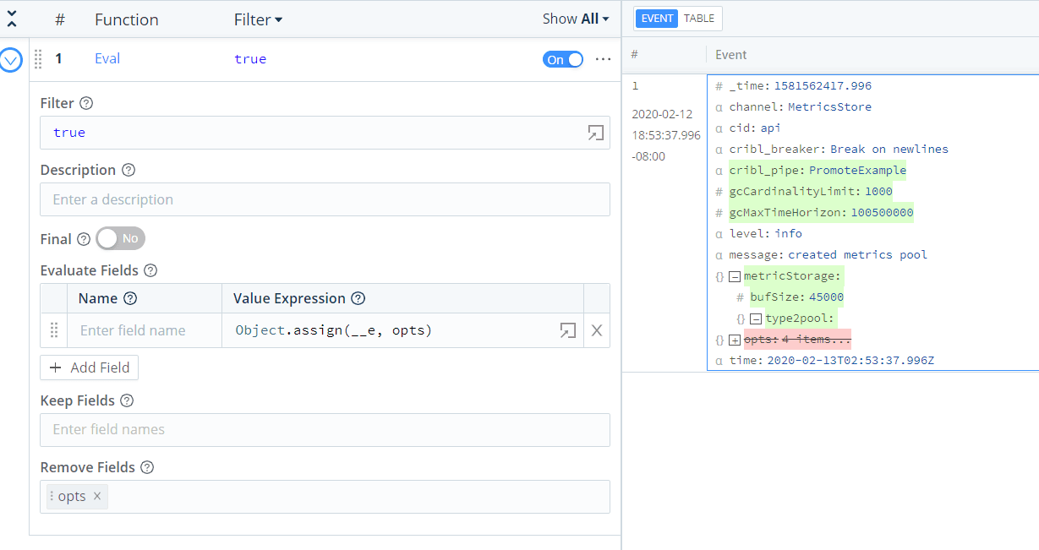The height and width of the screenshot is (550, 1039).
Task: Toggle the Eval function On switch
Action: tap(563, 59)
